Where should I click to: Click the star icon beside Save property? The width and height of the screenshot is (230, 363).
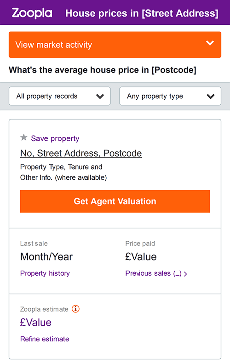point(23,137)
